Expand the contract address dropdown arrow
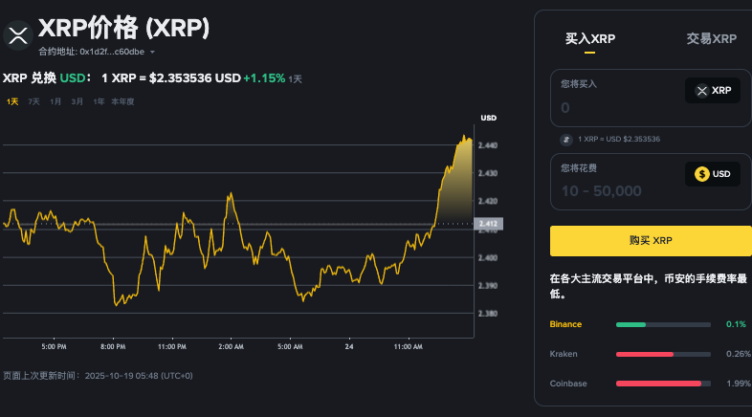 pyautogui.click(x=153, y=52)
